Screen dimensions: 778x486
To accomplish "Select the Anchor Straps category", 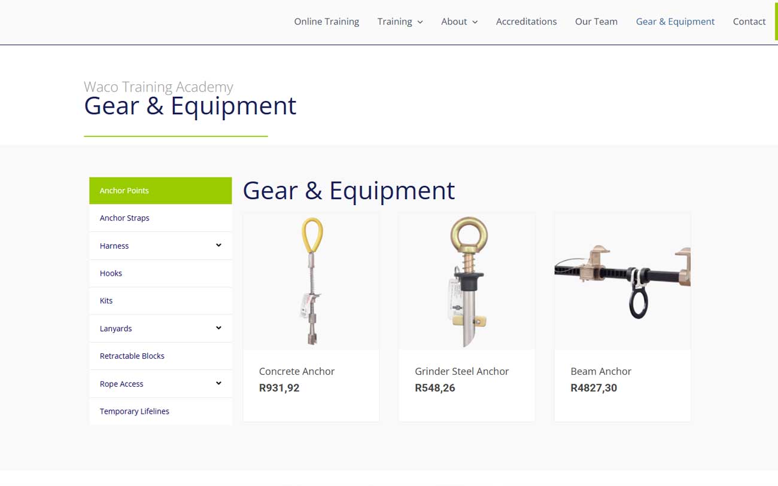I will [160, 218].
